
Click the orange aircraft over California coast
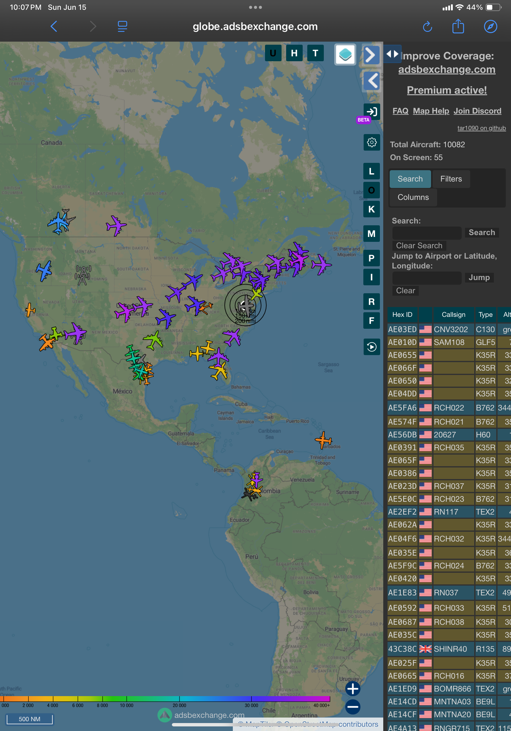[30, 310]
